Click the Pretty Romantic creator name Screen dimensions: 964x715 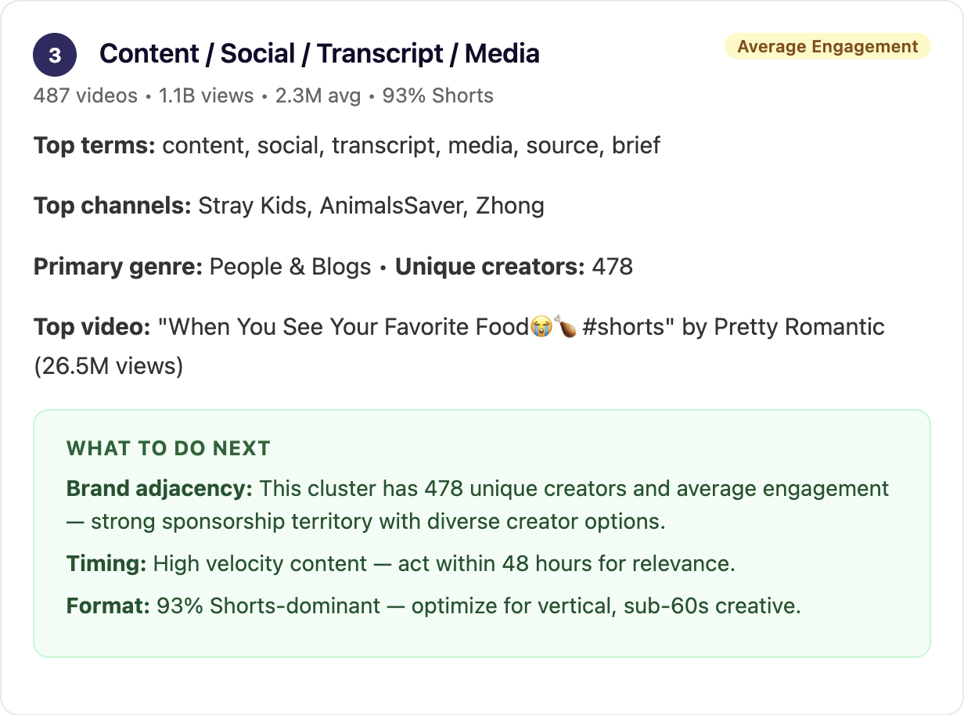(x=798, y=327)
